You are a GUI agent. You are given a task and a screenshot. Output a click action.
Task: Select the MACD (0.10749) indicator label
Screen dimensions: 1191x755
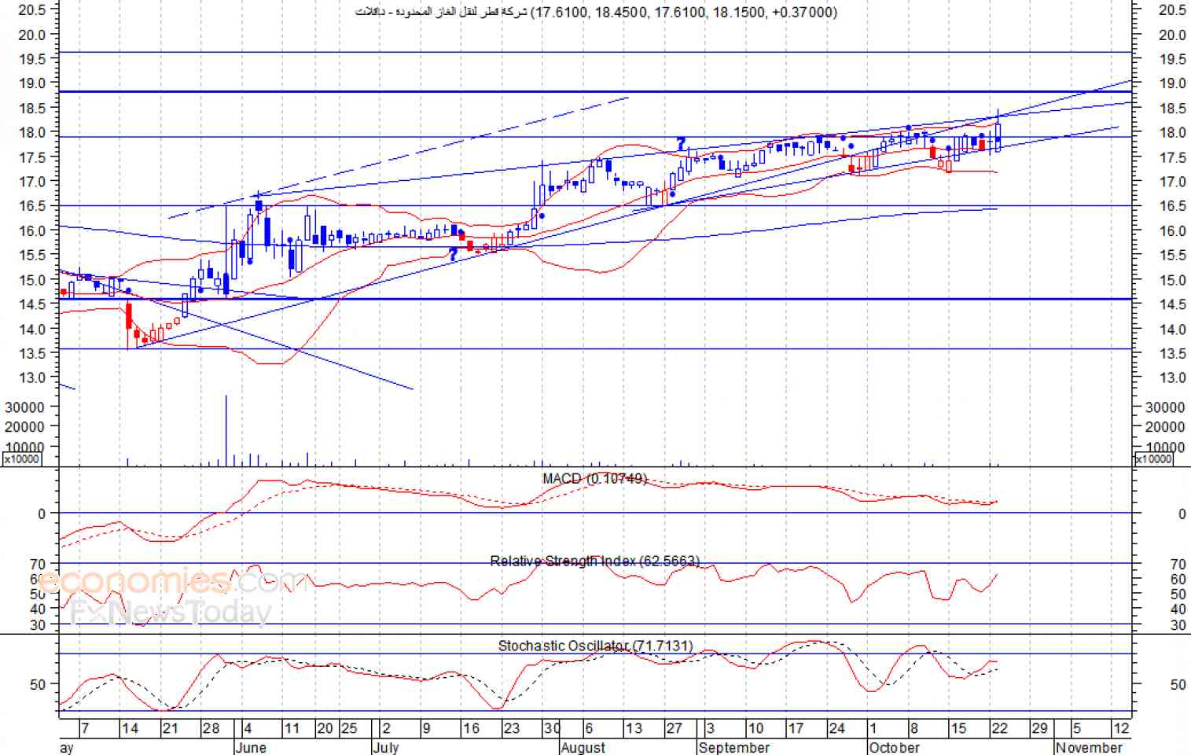(x=594, y=478)
